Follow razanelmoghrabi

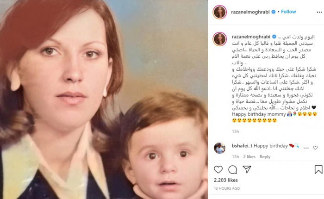click(288, 12)
